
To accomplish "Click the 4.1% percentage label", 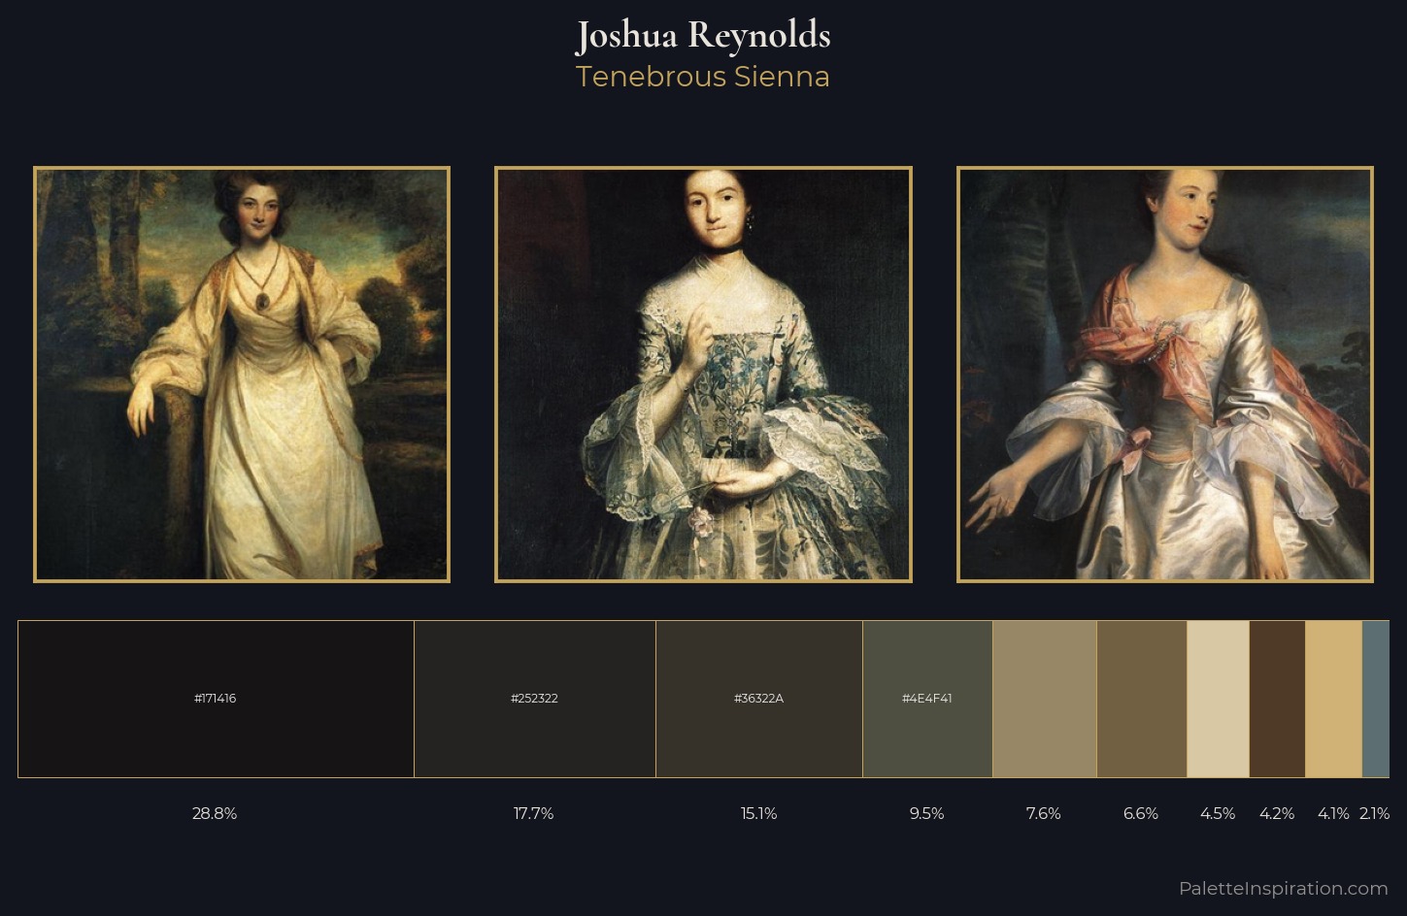I will pos(1333,813).
